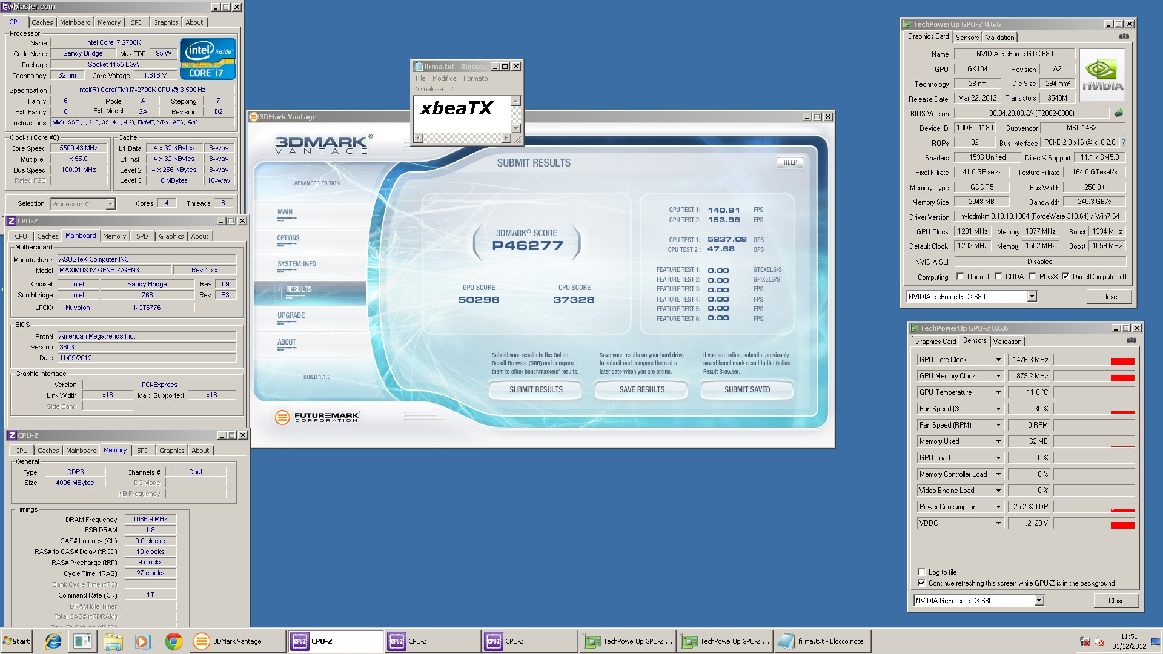Screen dimensions: 1163x654
Task: Click the notepad icon in firma.txt title bar
Action: 419,67
